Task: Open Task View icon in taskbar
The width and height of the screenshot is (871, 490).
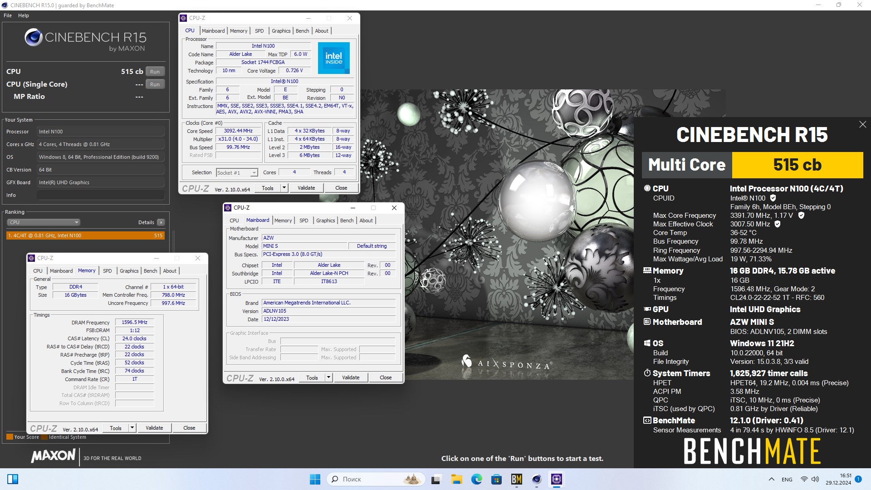Action: pyautogui.click(x=436, y=479)
